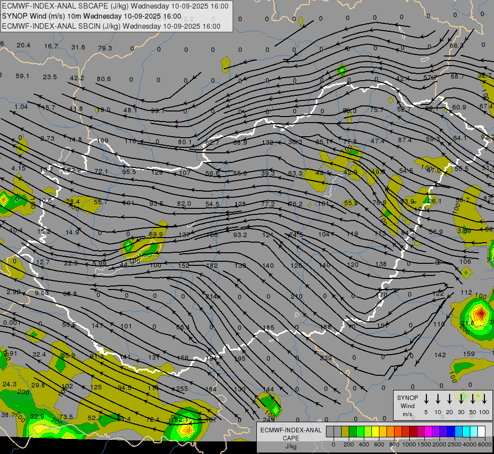Image resolution: width=494 pixels, height=454 pixels.
Task: Click the map value 99.1
Action: [x=157, y=111]
